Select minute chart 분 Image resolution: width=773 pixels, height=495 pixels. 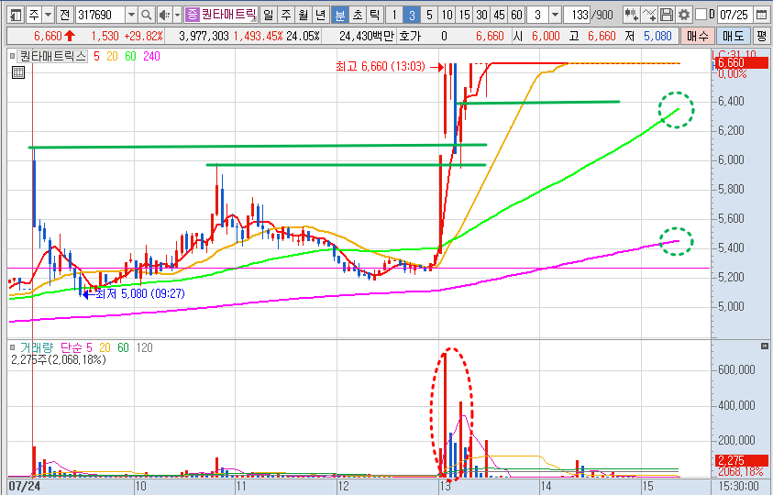click(340, 16)
